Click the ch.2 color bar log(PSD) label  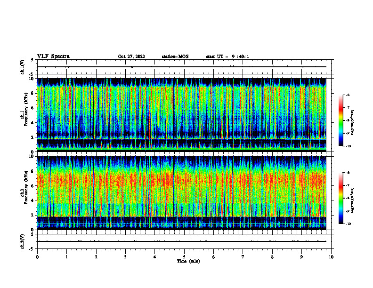pyautogui.click(x=352, y=200)
